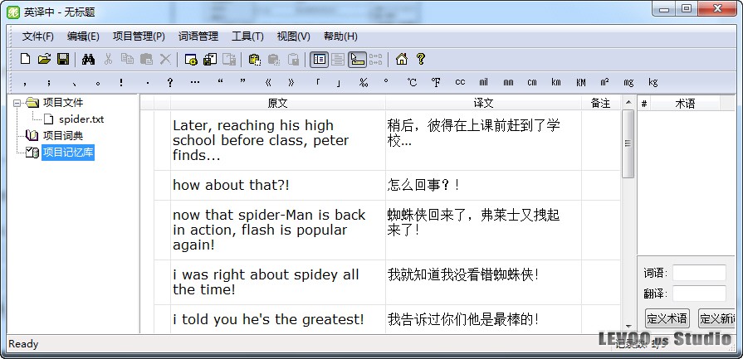The image size is (743, 359).
Task: Insert the lowercase km unit symbol
Action: [x=556, y=82]
